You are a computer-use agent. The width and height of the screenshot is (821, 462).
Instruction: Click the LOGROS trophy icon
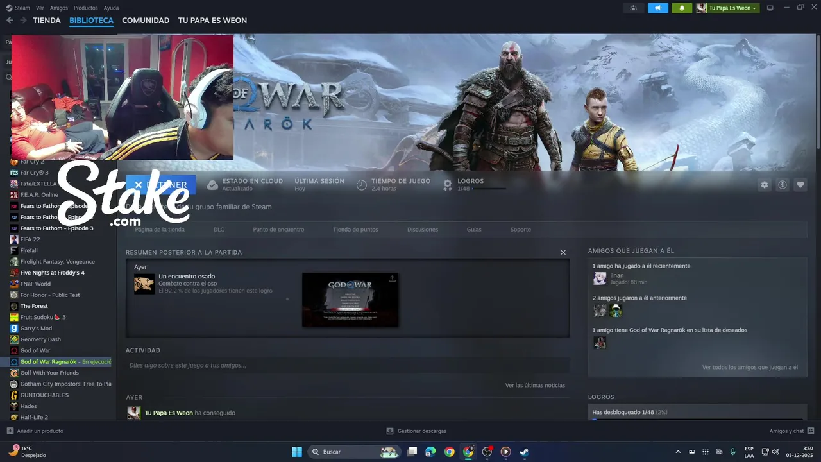tap(448, 185)
